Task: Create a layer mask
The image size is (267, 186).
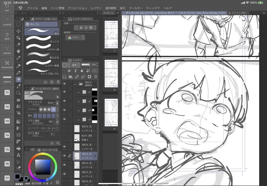Action: 90,77
